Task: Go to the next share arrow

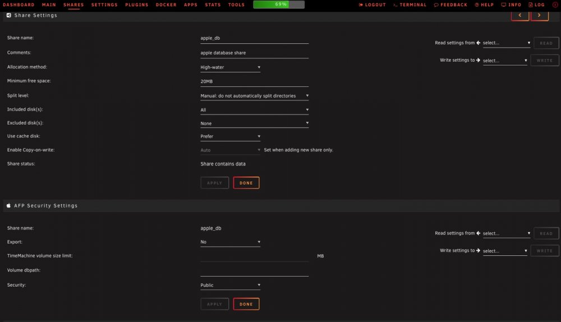Action: (x=539, y=16)
